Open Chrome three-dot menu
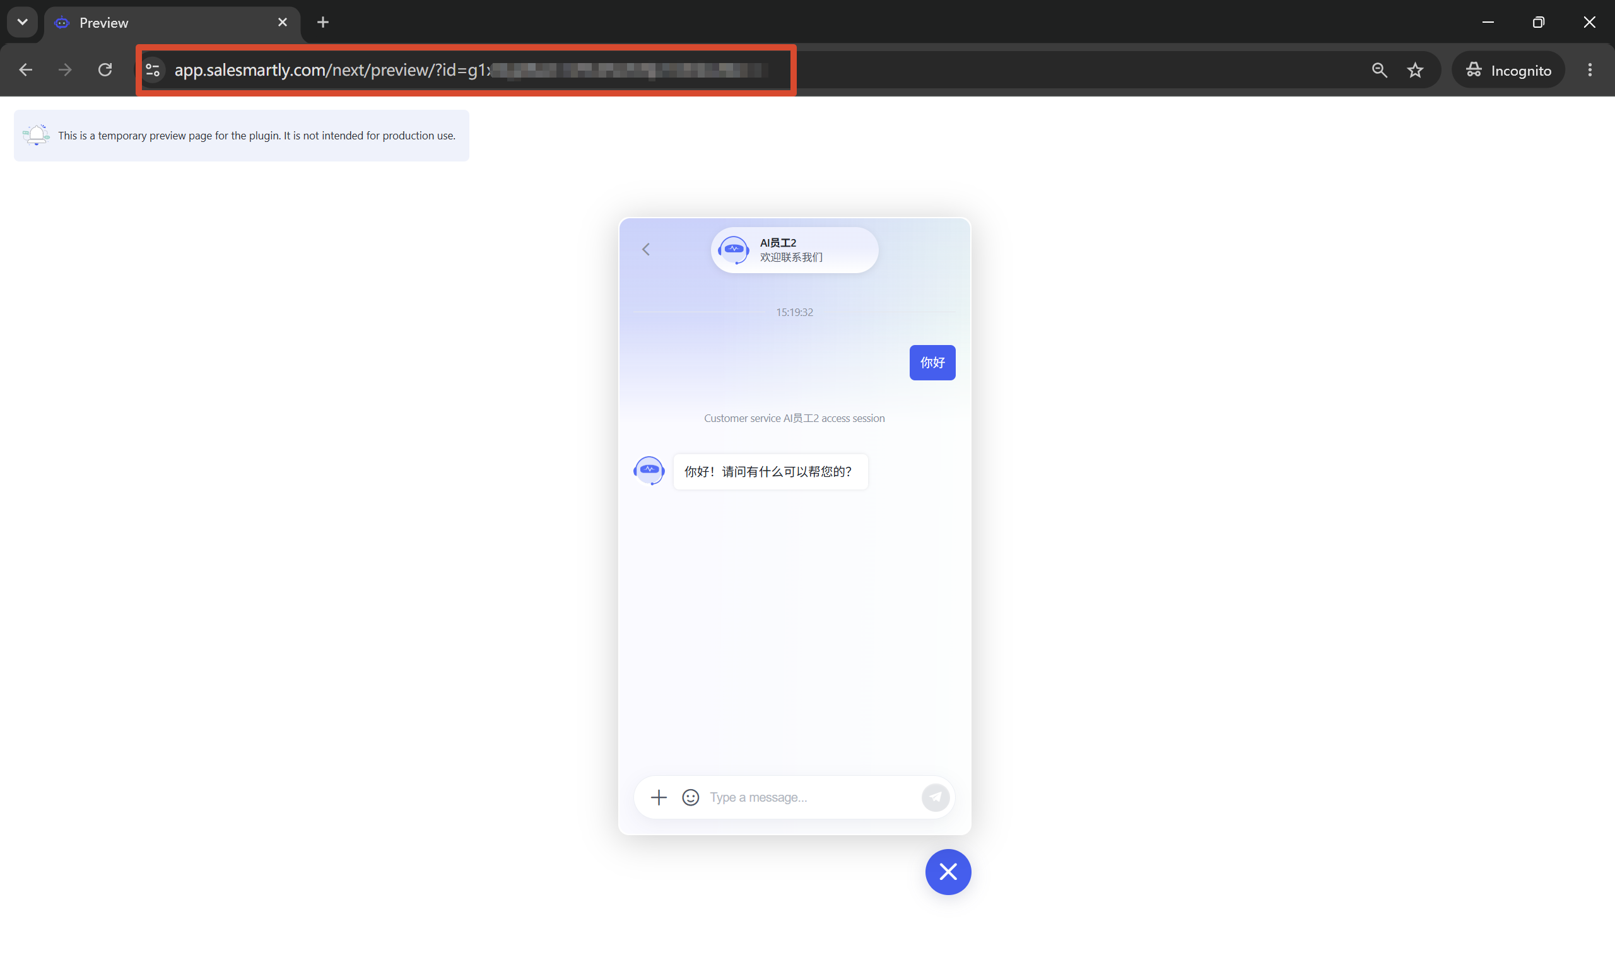The image size is (1615, 955). tap(1589, 70)
